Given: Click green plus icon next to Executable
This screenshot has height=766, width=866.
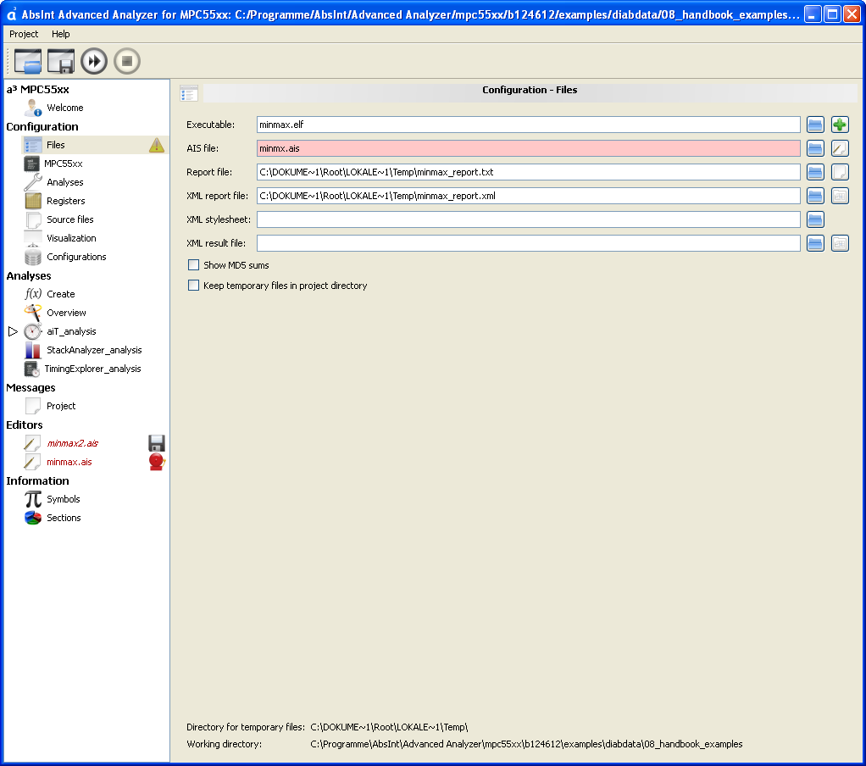Looking at the screenshot, I should point(840,125).
